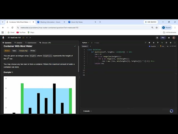Viewport: 178px width, 134px height.
Task: Open Maps bookmark
Action: coord(31,32)
